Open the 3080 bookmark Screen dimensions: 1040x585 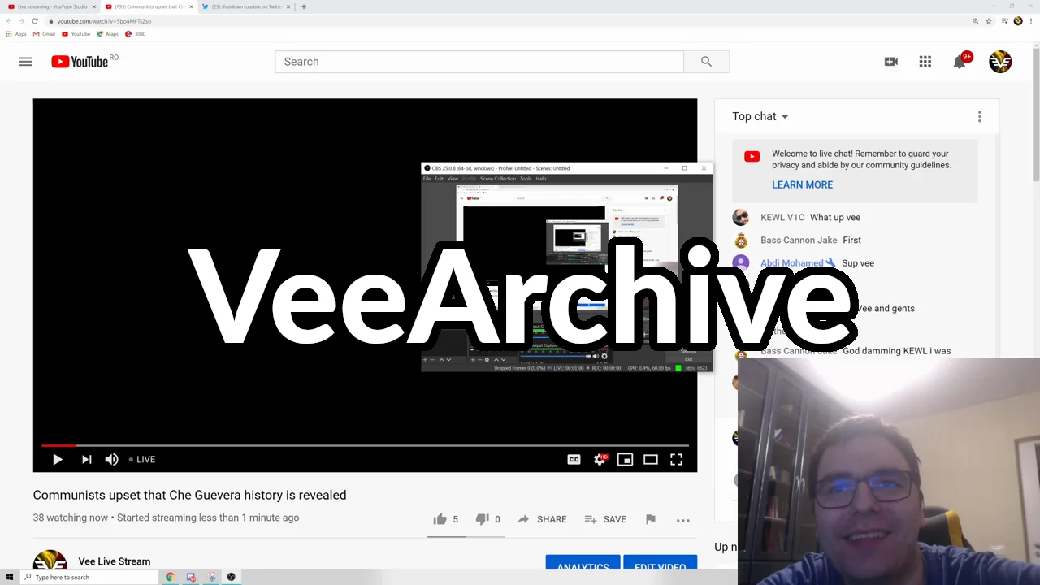(136, 34)
